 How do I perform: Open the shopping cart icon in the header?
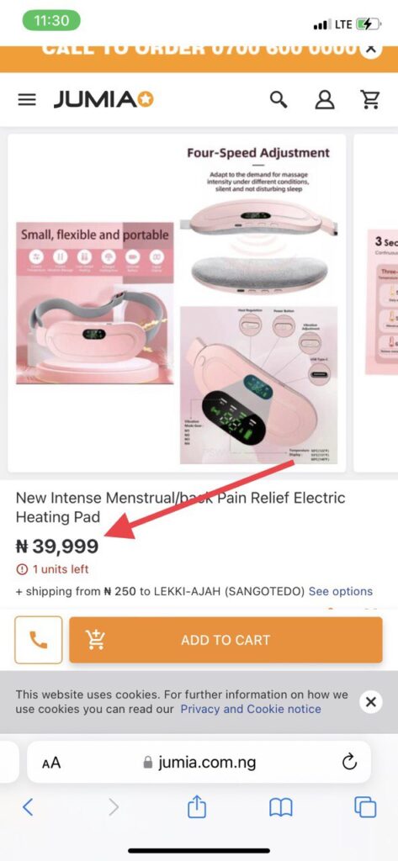click(x=370, y=99)
